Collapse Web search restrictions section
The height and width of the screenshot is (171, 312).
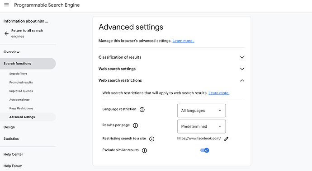click(x=172, y=80)
